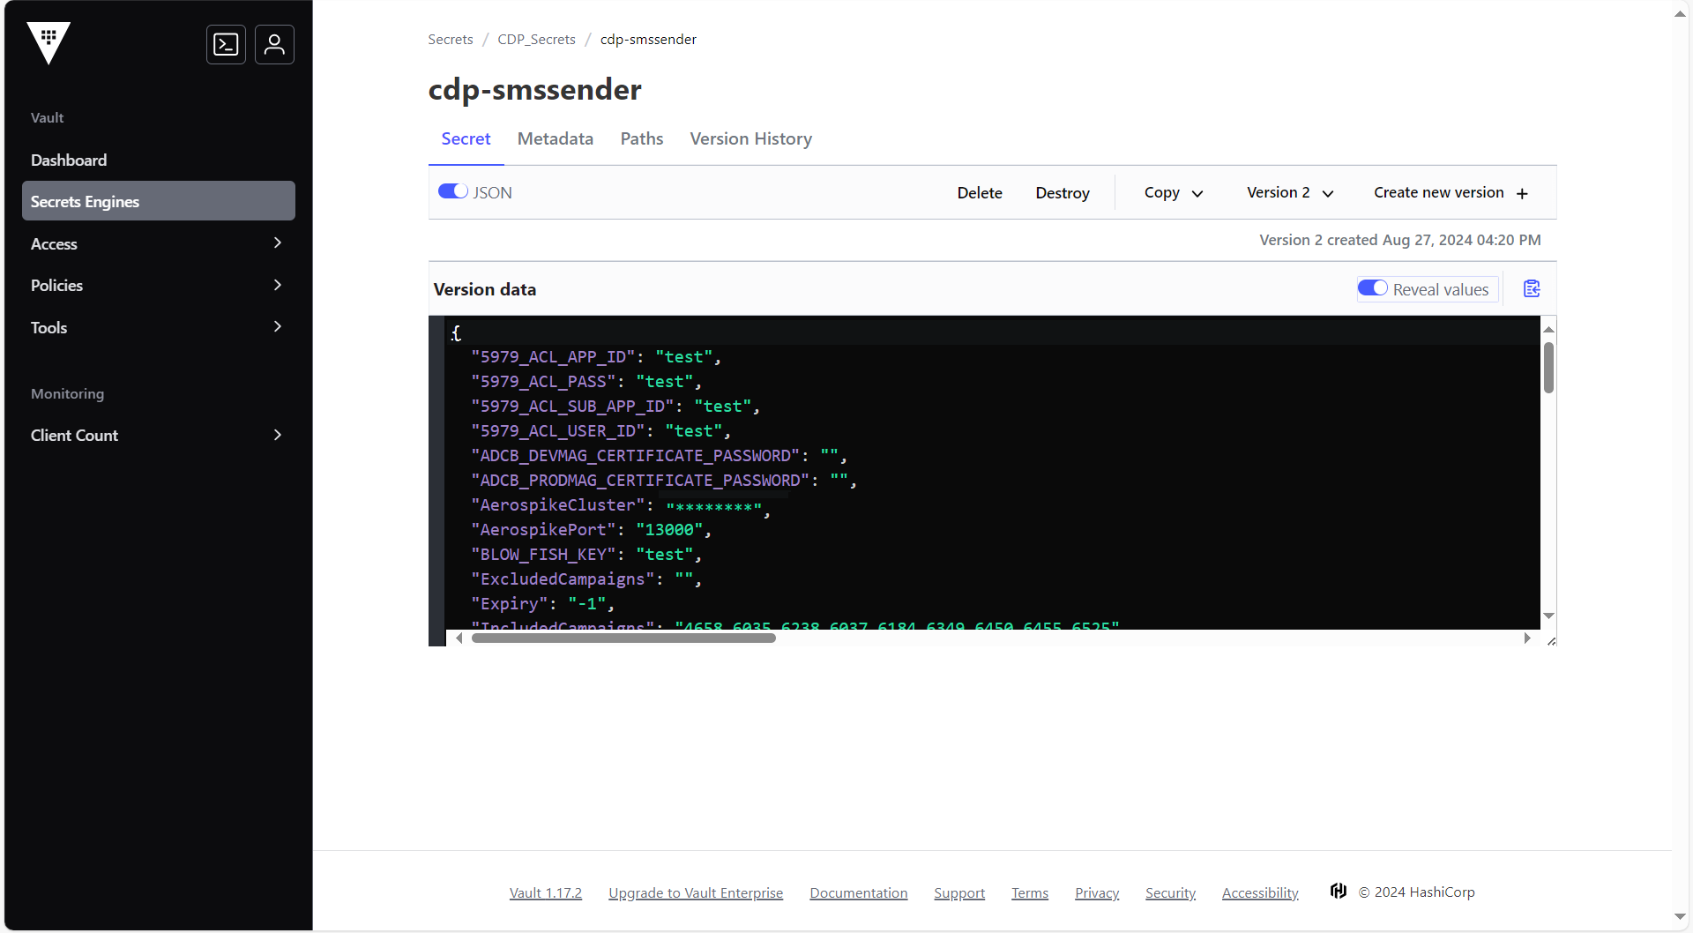
Task: Expand the Client Count sidebar section
Action: pyautogui.click(x=159, y=435)
